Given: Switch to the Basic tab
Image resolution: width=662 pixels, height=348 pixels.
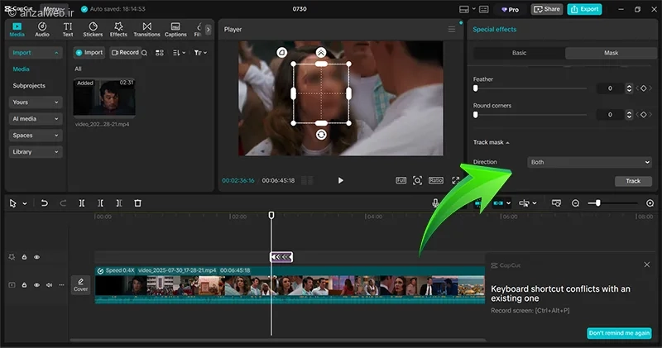Looking at the screenshot, I should click(519, 53).
